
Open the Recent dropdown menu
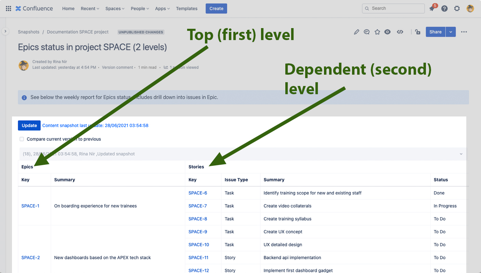90,9
